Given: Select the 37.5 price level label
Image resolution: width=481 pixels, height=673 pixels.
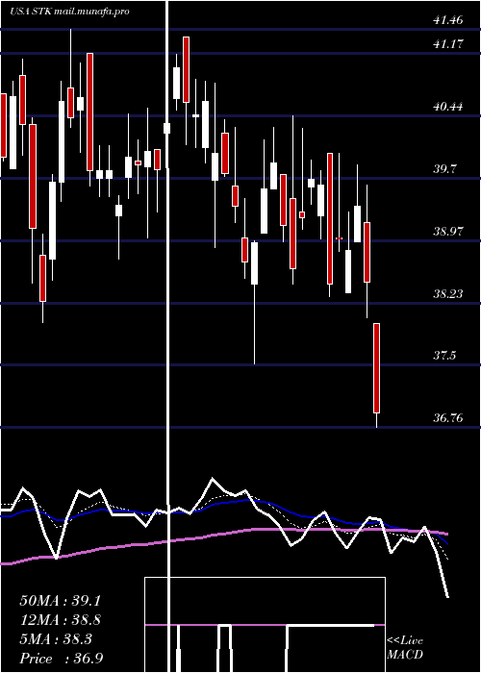Looking at the screenshot, I should 444,356.
